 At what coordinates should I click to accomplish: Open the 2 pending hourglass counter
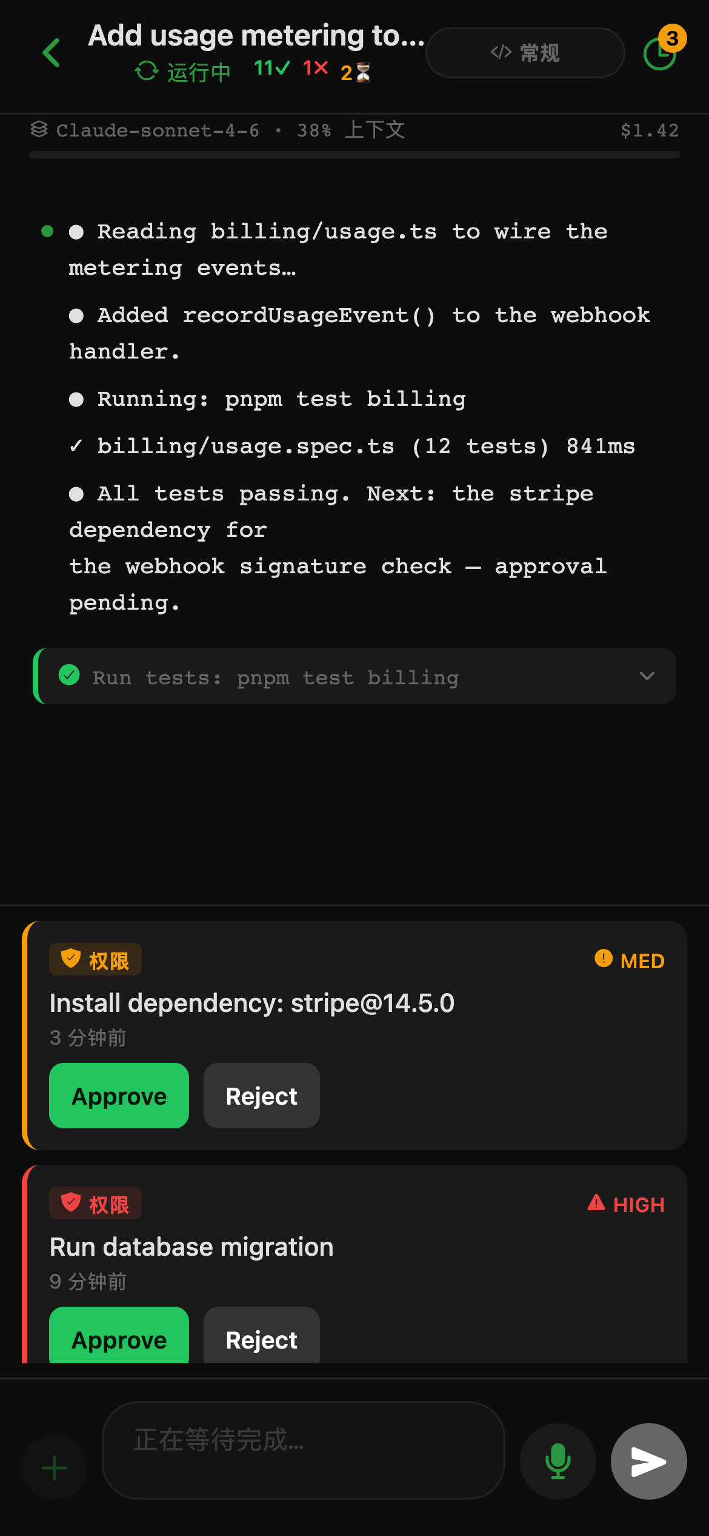point(356,73)
